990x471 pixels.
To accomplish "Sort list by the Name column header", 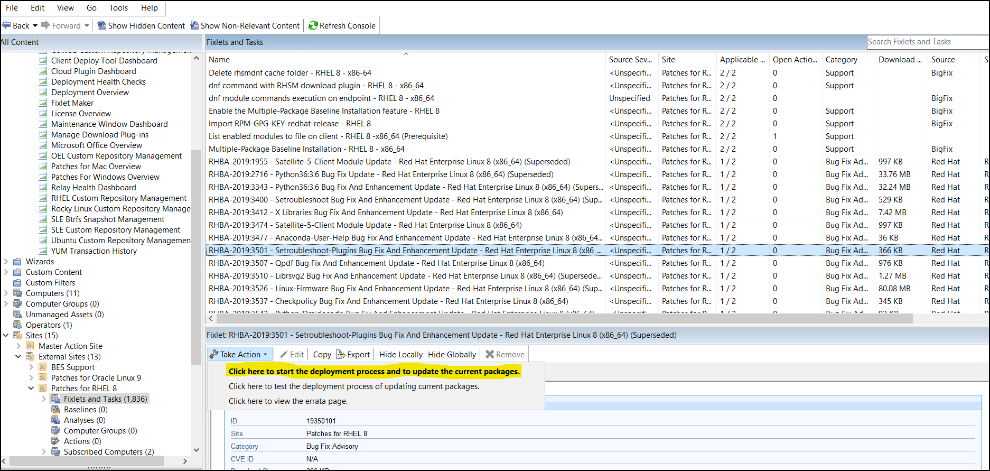I will 219,60.
